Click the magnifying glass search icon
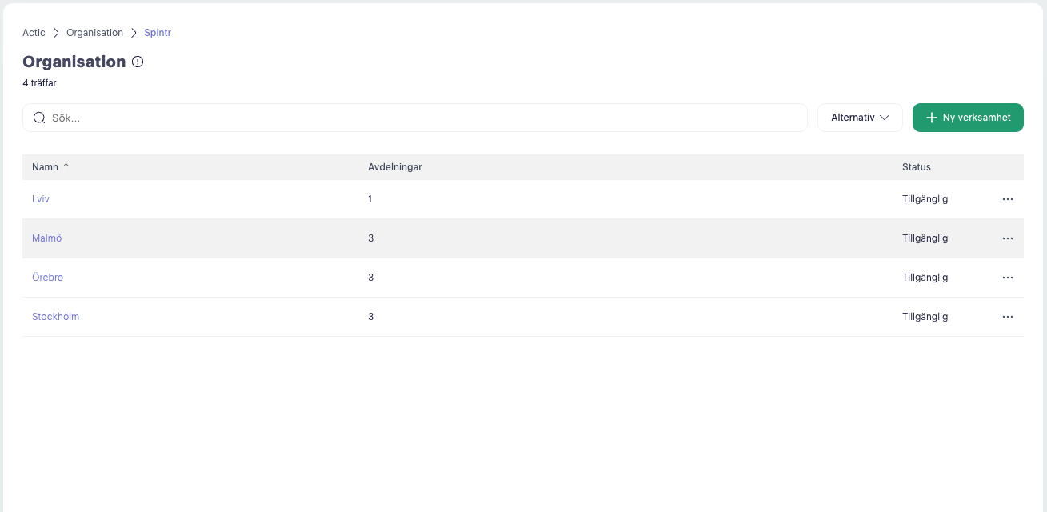The height and width of the screenshot is (512, 1047). pos(38,118)
